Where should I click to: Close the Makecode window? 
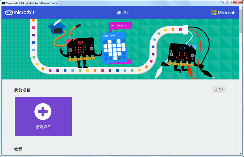(x=238, y=2)
